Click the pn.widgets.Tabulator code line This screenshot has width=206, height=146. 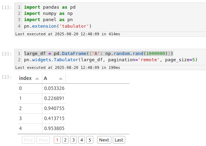(111, 60)
